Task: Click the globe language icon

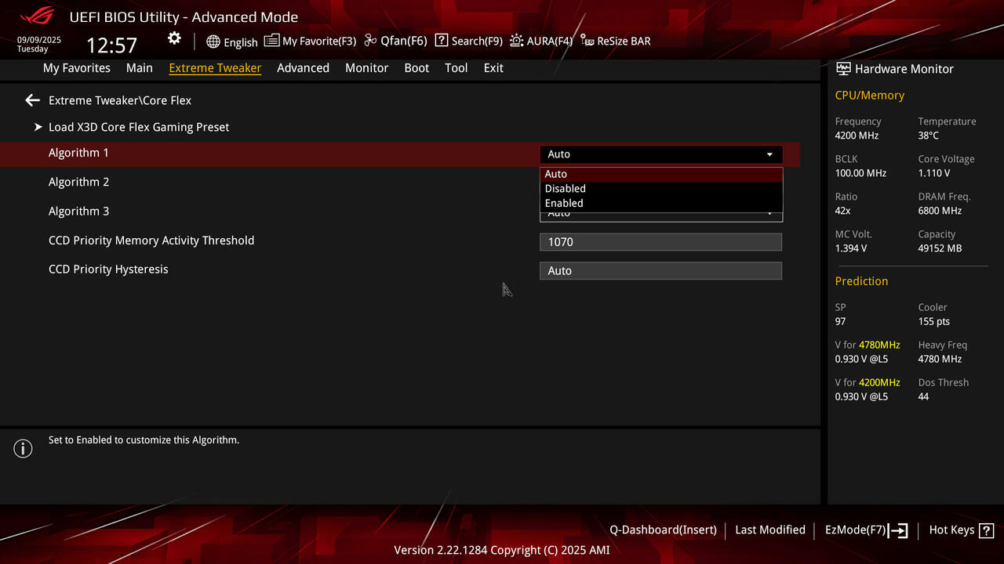Action: (213, 42)
